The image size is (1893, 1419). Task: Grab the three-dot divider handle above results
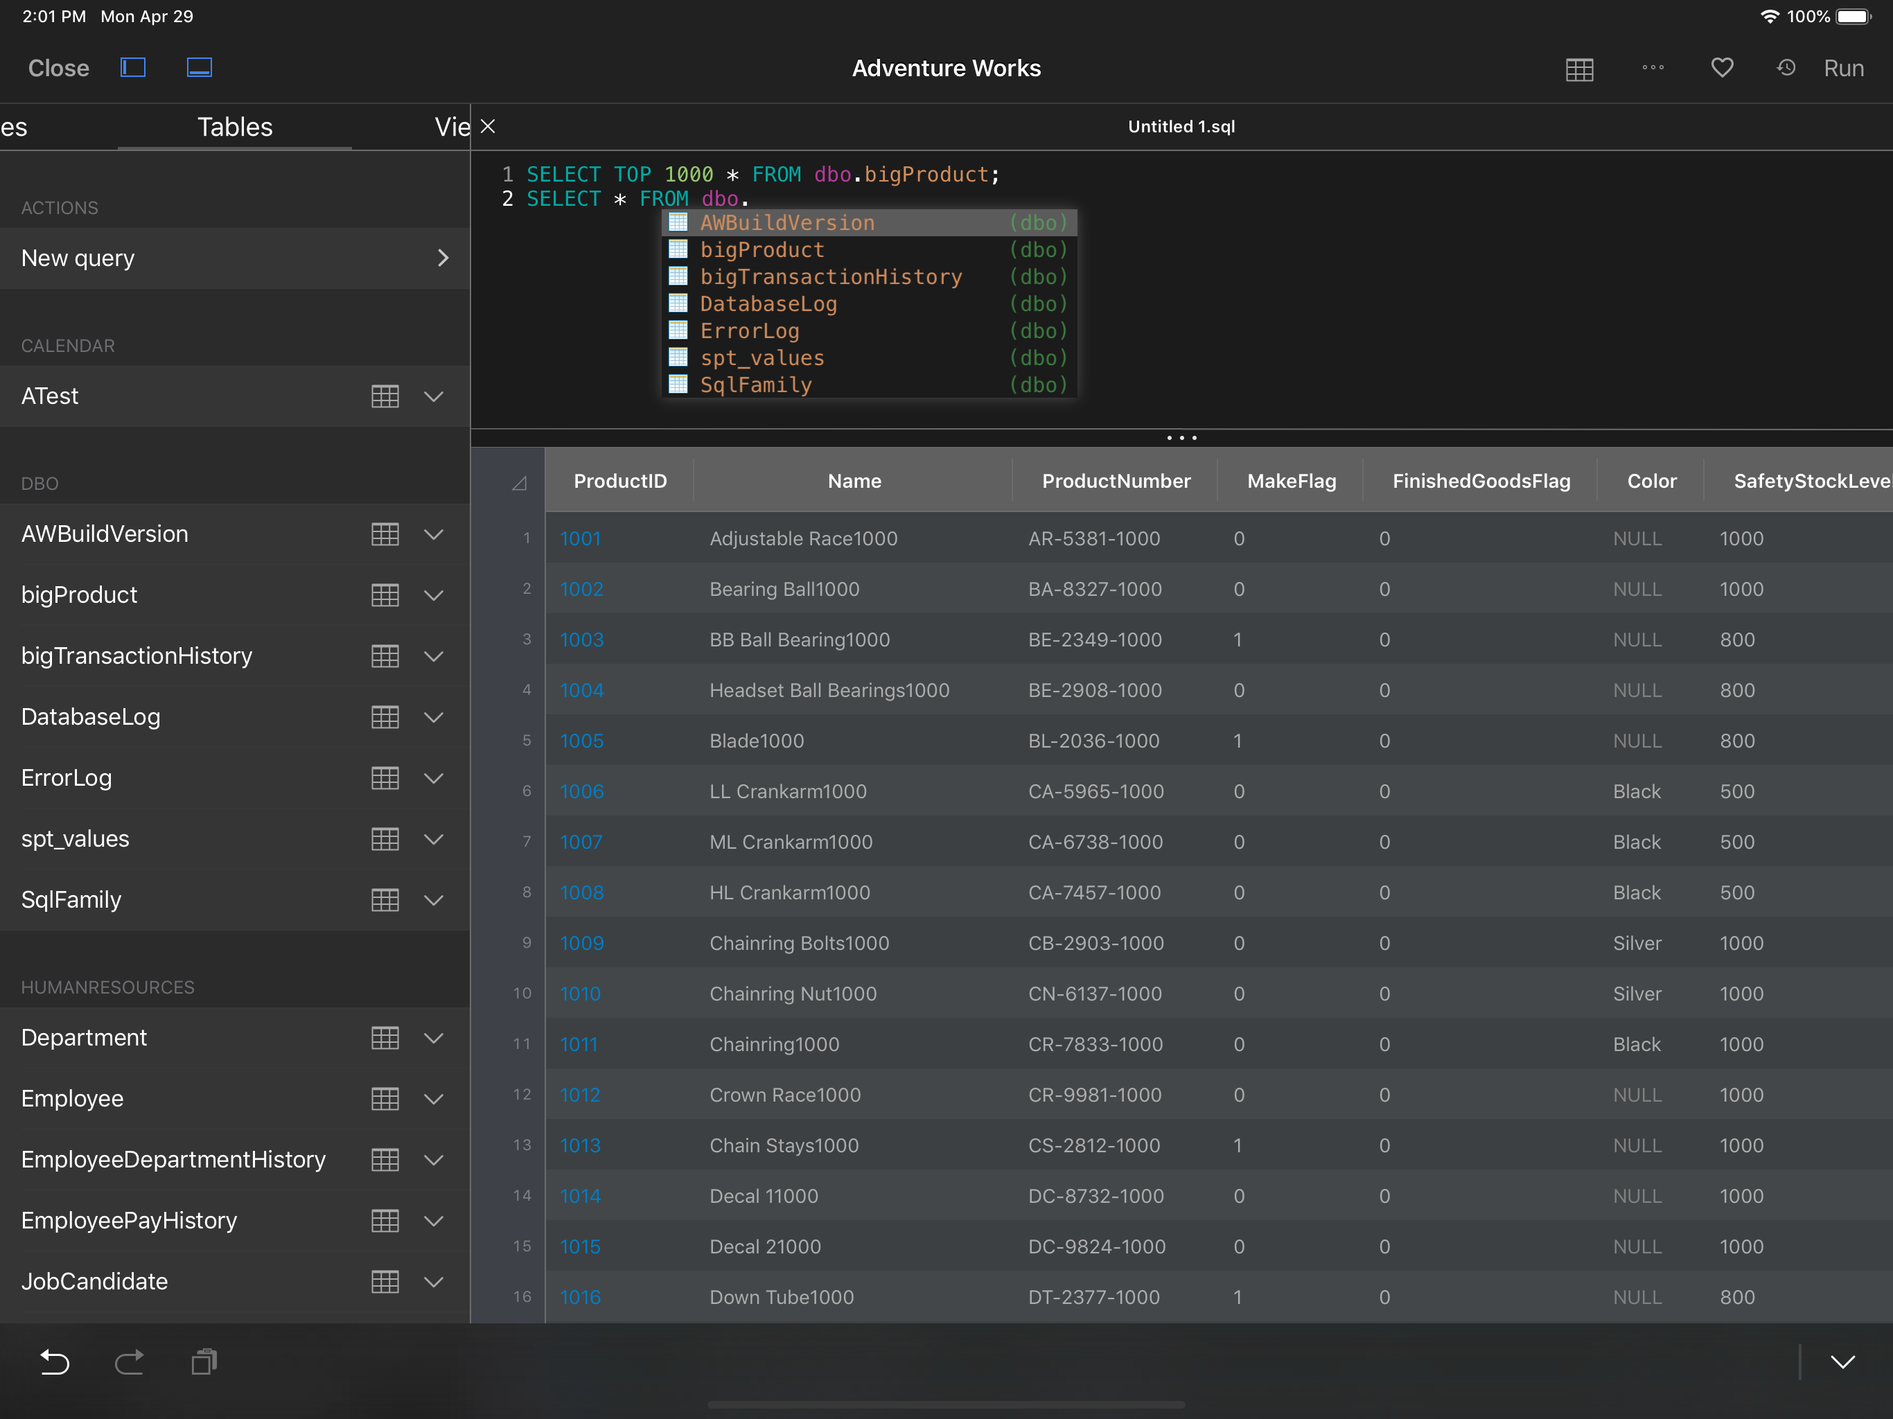(x=1181, y=438)
